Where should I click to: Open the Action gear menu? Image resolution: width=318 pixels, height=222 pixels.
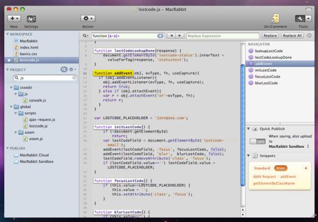click(x=88, y=19)
